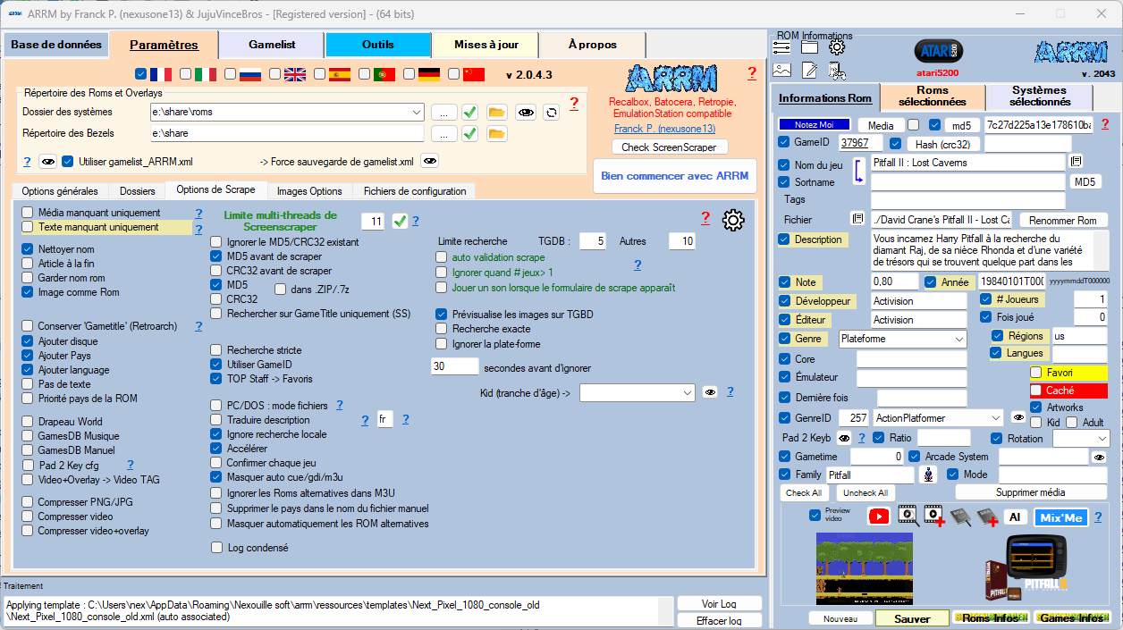Select Images Options sub-tab
Screen dimensions: 1123x630
pyautogui.click(x=309, y=191)
